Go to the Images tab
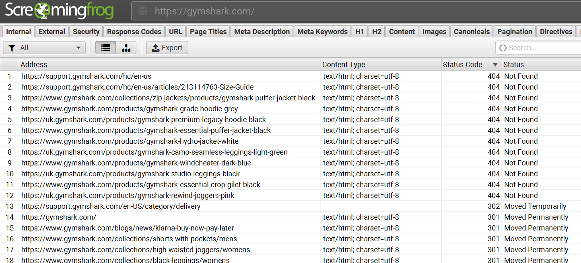This screenshot has width=581, height=263. [x=434, y=32]
